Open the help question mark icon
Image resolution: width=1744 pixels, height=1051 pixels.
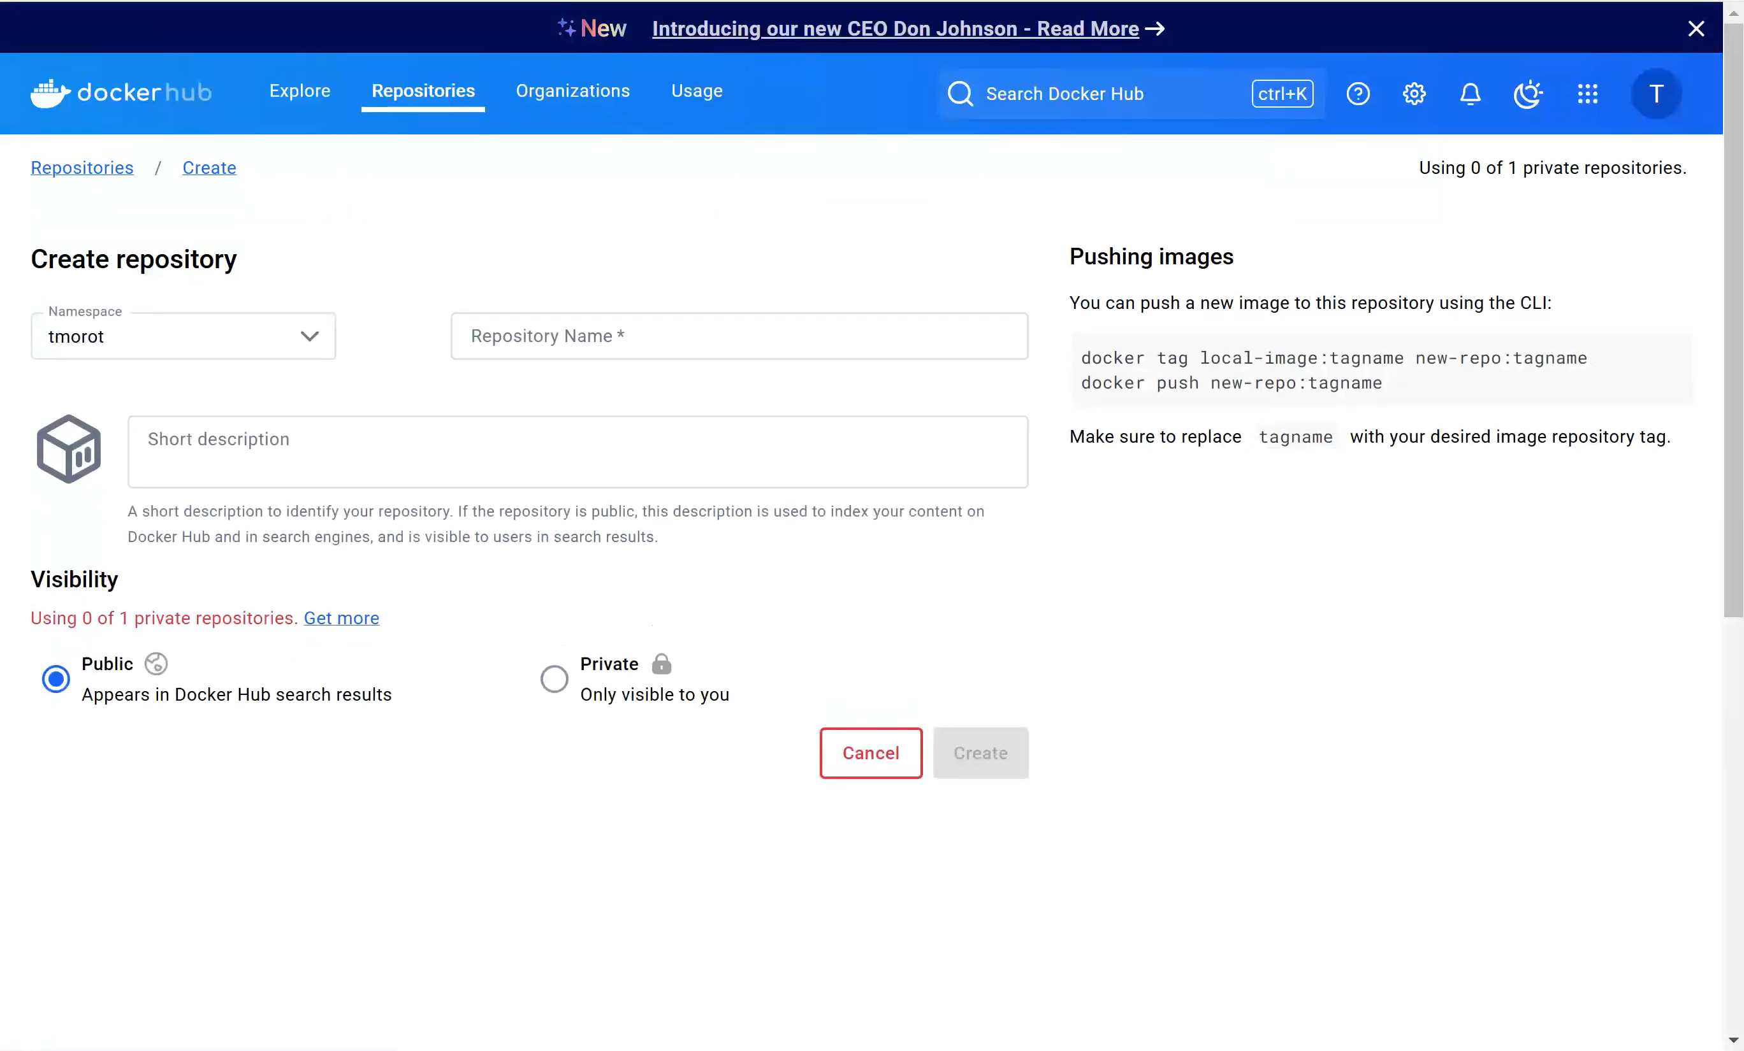[x=1358, y=94]
